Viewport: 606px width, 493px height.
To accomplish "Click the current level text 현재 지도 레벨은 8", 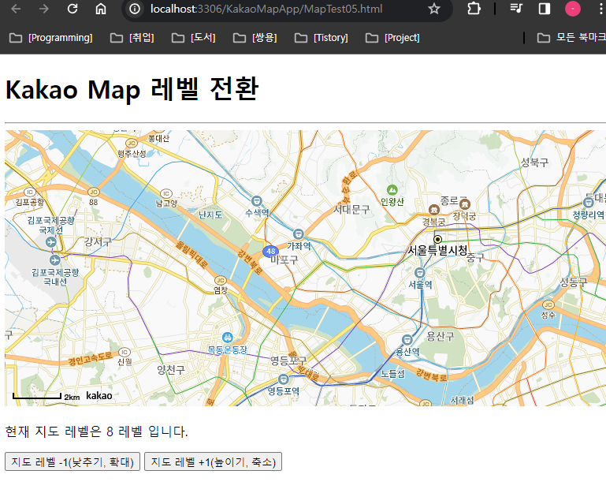I will click(59, 431).
